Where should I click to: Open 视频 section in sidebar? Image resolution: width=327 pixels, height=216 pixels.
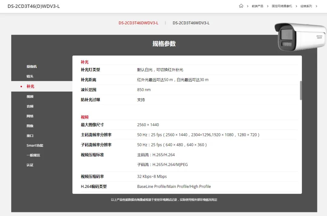[x=30, y=97]
